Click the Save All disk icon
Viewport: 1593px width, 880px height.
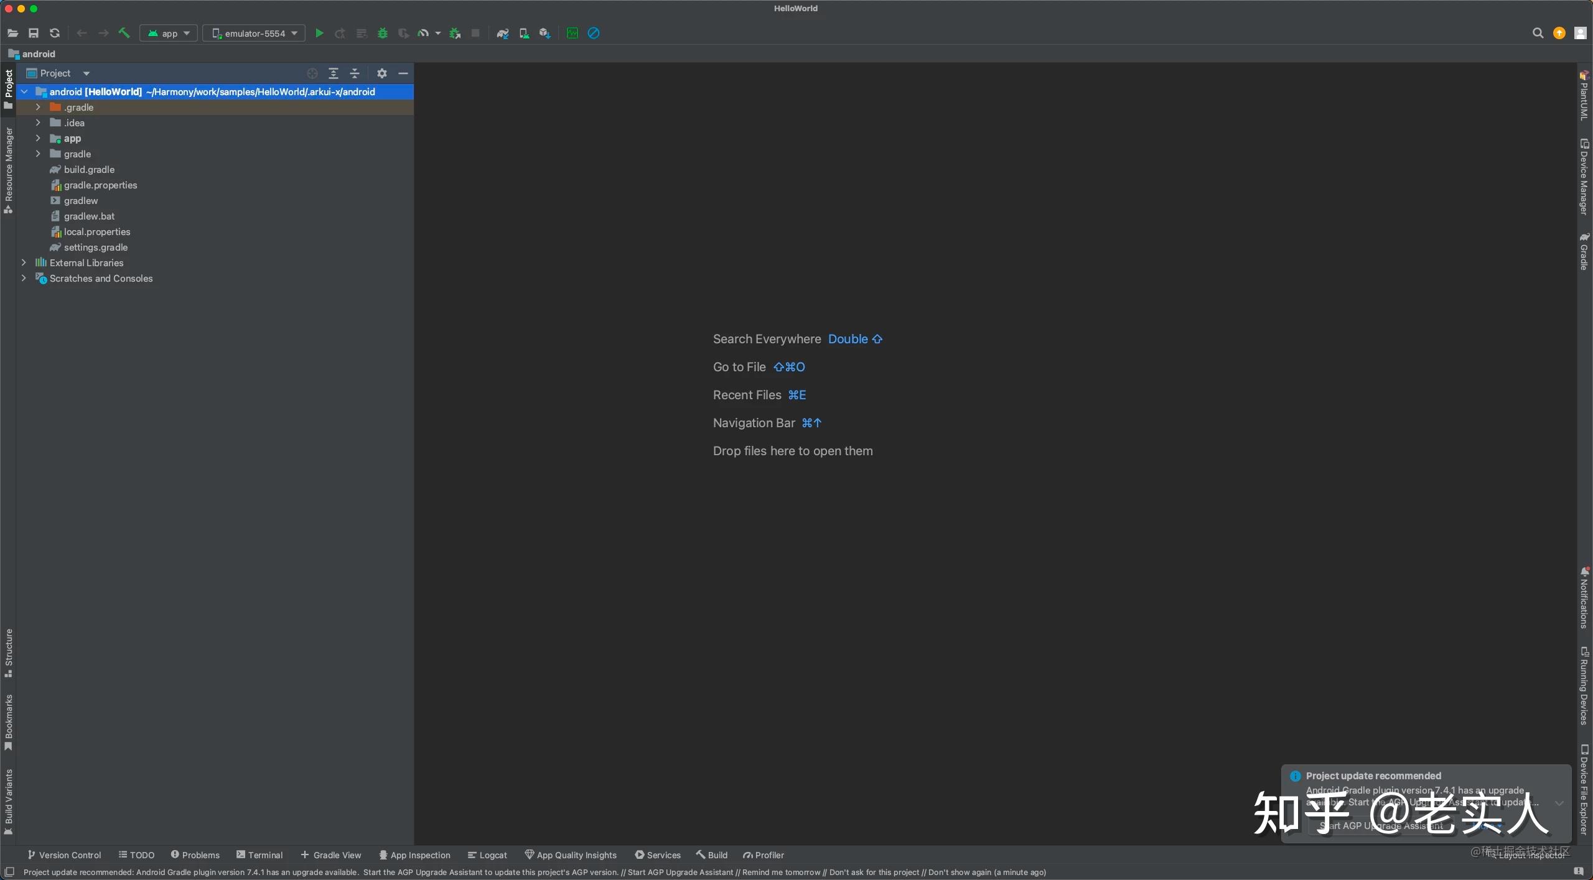point(34,33)
